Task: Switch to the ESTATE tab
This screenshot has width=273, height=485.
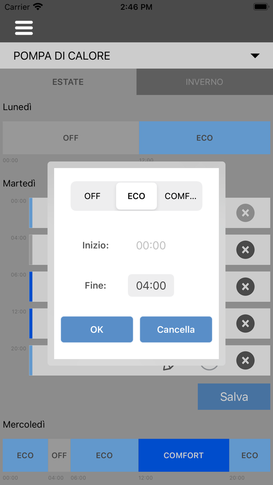Action: pos(68,82)
